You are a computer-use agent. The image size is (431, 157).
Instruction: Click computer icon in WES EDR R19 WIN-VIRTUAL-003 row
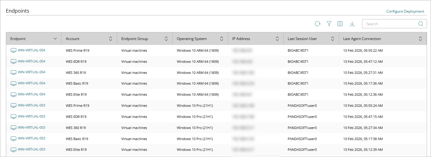point(13,117)
